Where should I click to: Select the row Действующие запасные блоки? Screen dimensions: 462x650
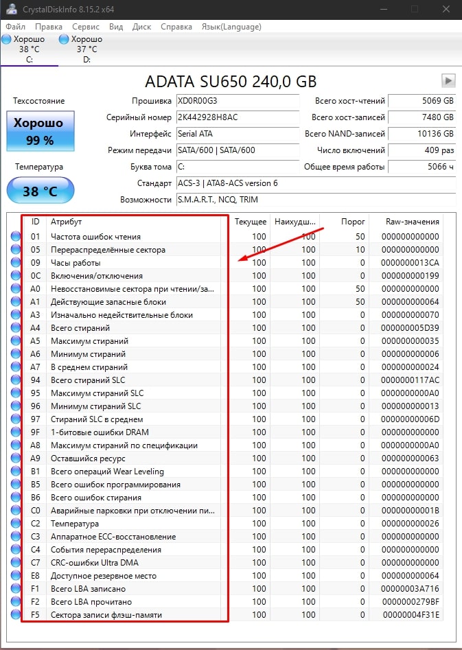(227, 302)
